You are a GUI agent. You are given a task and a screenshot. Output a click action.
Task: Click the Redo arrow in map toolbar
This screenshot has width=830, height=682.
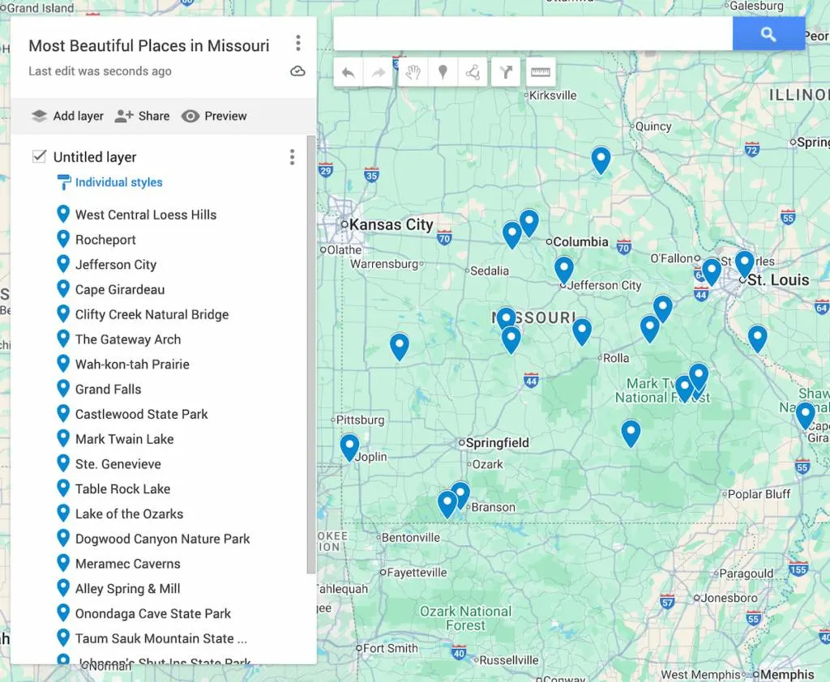coord(378,72)
